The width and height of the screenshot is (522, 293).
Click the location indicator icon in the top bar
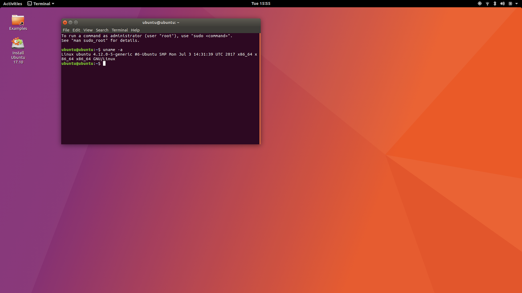480,4
